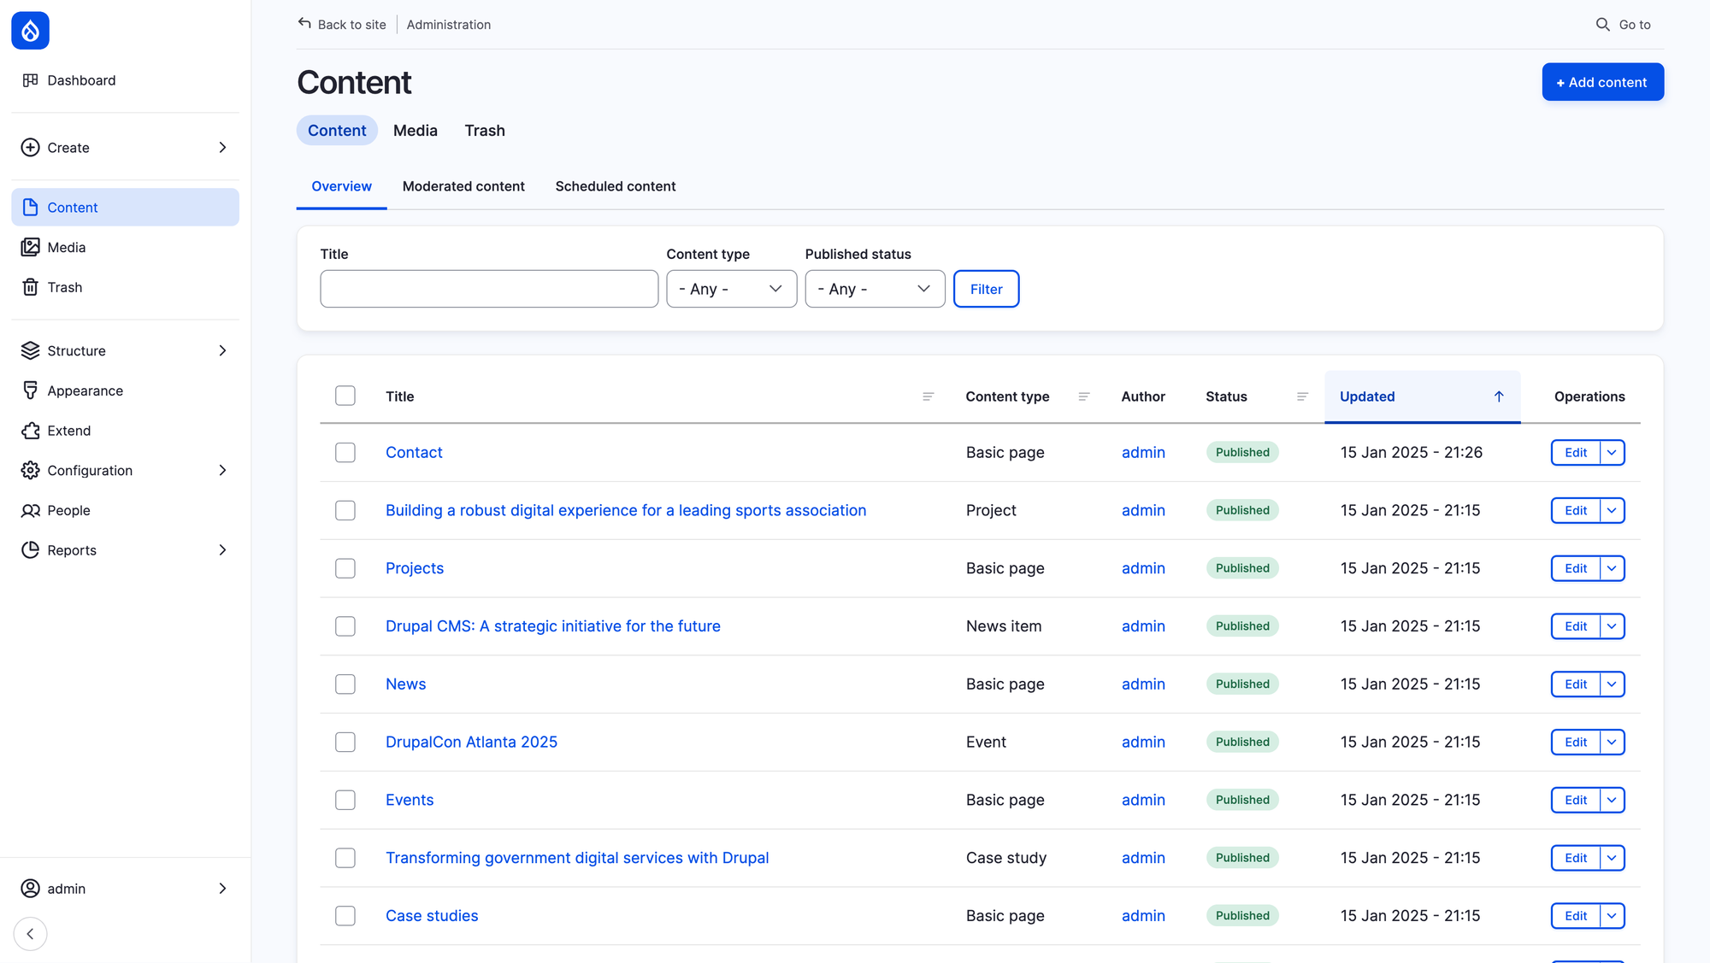The width and height of the screenshot is (1710, 963).
Task: Click admin author link in Contact row
Action: click(x=1143, y=453)
